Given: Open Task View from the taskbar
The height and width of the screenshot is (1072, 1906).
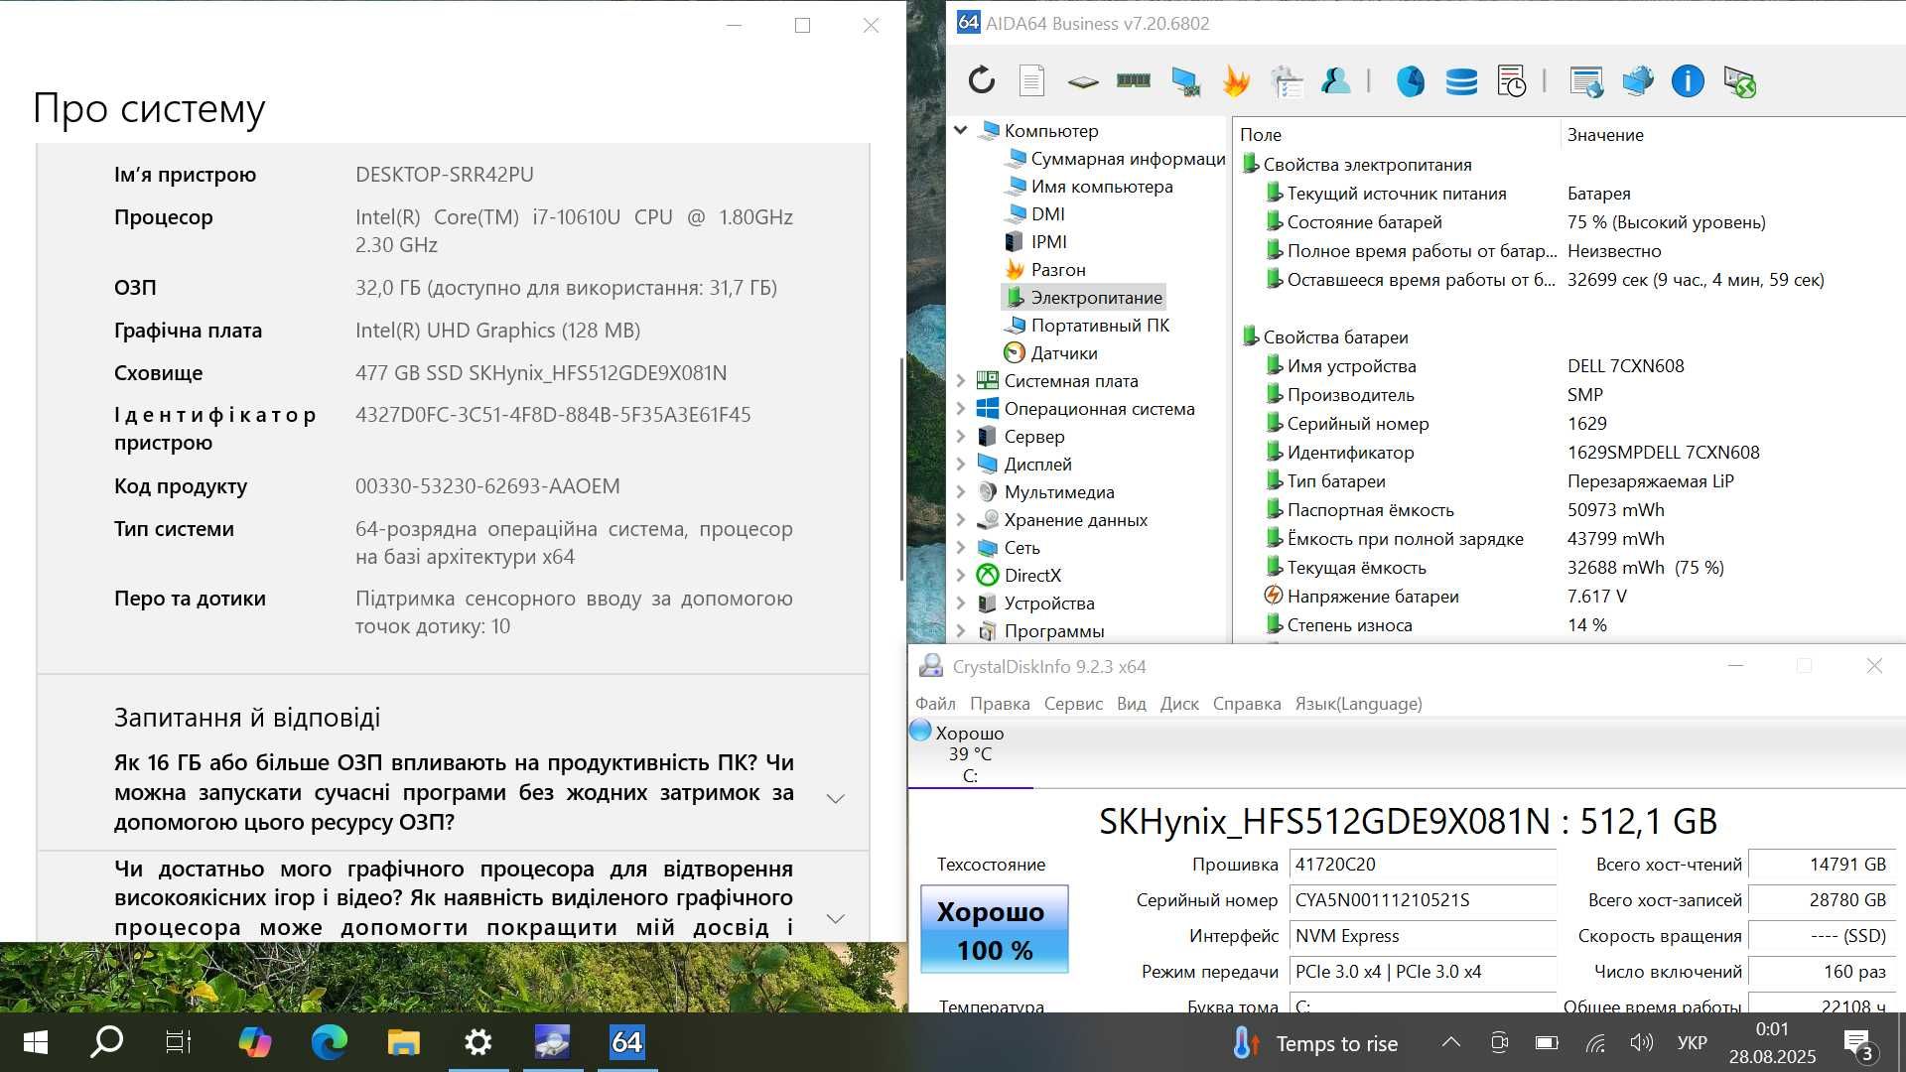Looking at the screenshot, I should 178,1042.
